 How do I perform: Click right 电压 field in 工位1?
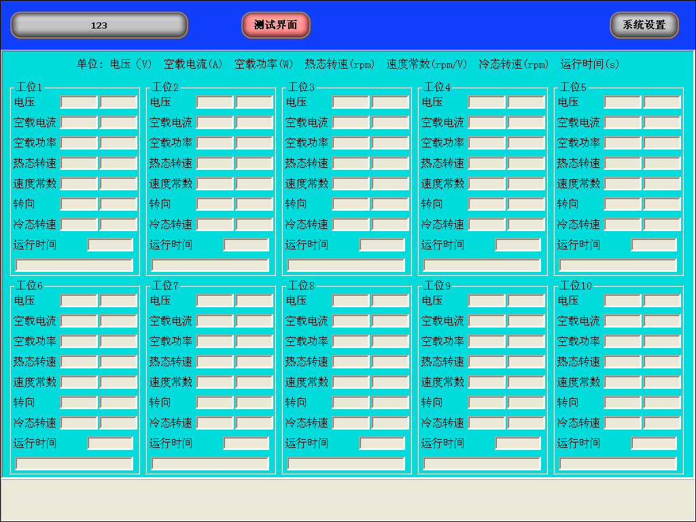point(118,102)
